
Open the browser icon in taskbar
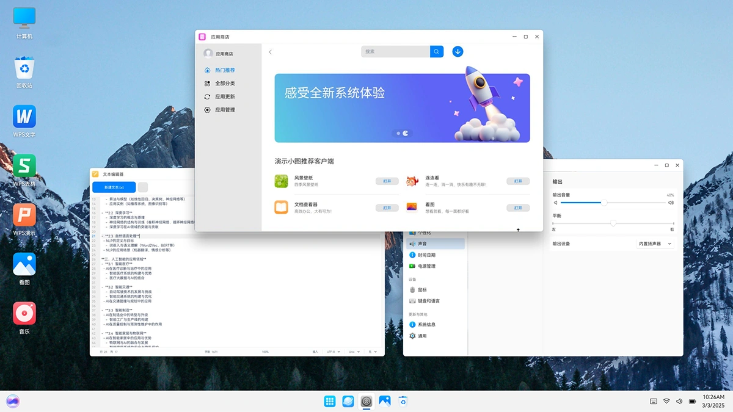click(348, 401)
